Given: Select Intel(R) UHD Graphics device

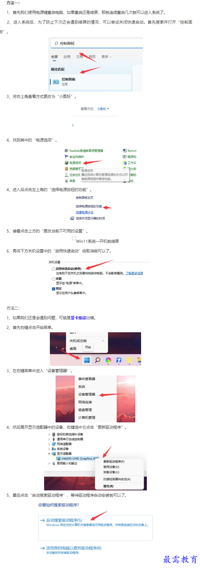Looking at the screenshot, I should pyautogui.click(x=78, y=459).
